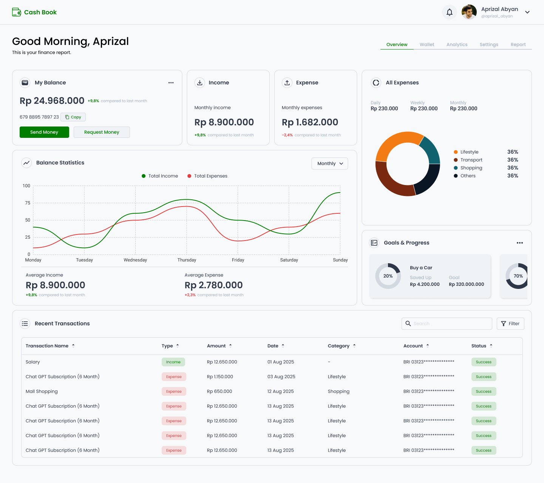544x483 pixels.
Task: Click the Shopping category cell
Action: 338,392
